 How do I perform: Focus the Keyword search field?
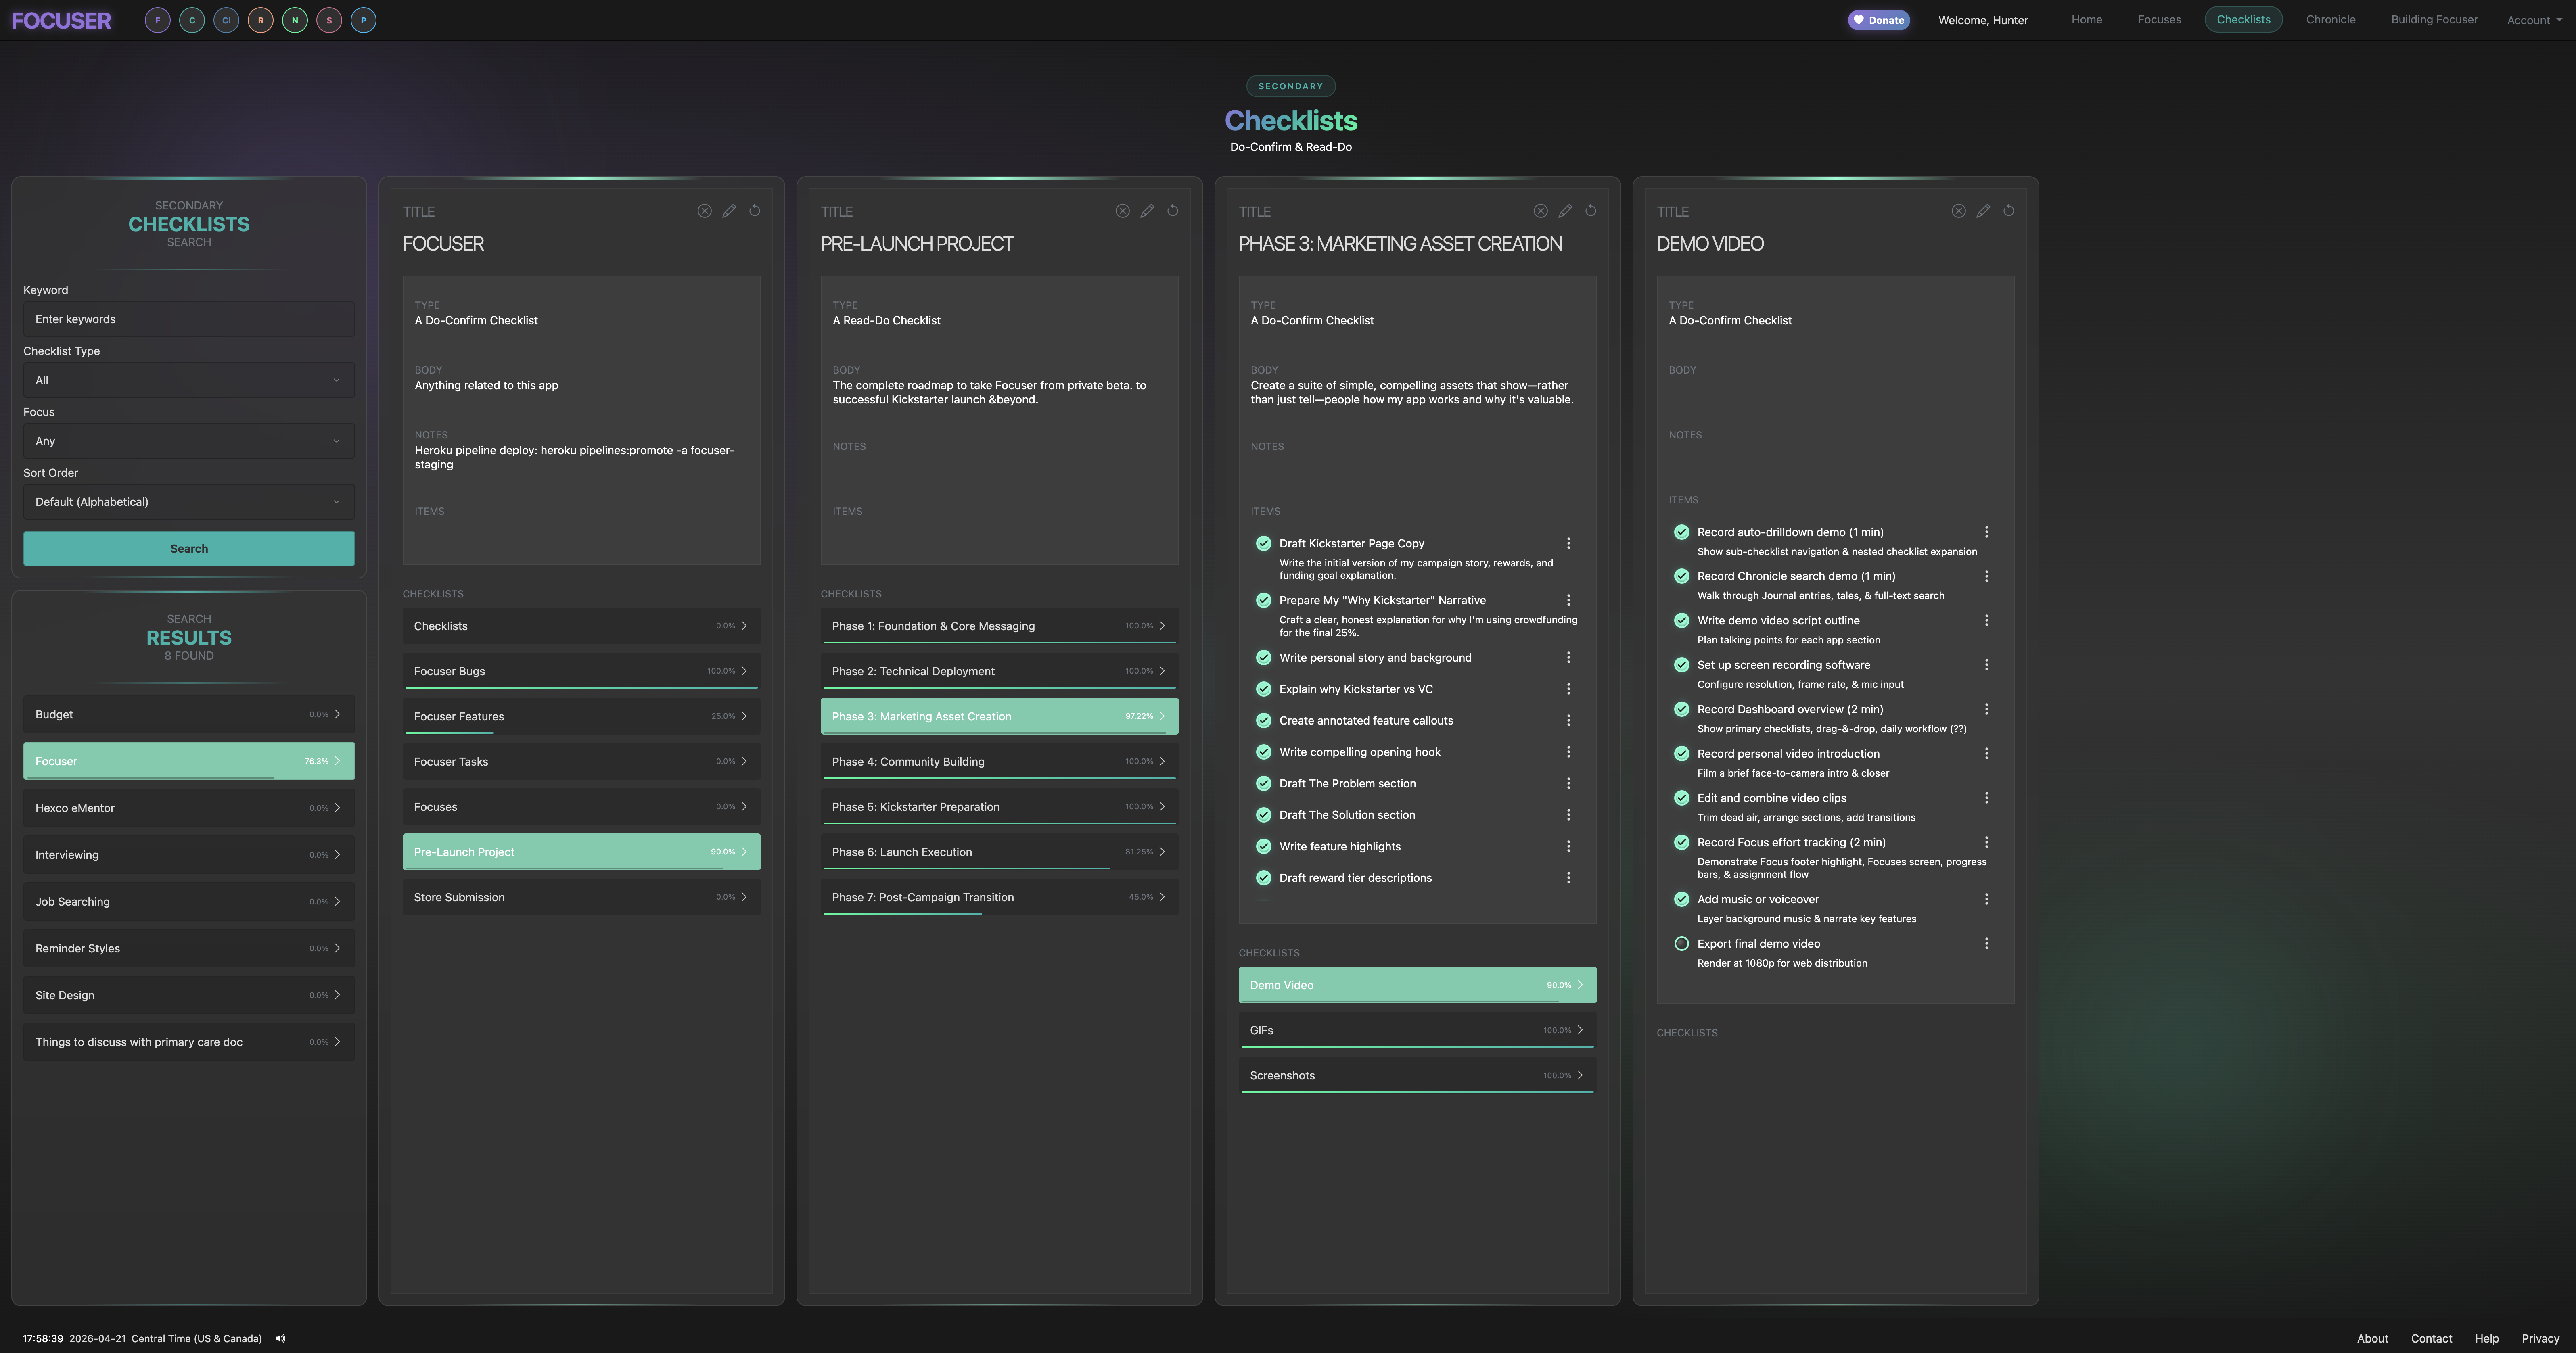click(189, 319)
